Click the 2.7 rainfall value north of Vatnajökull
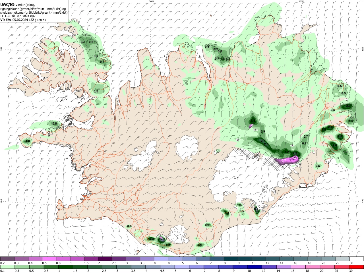364x273 pixels. (x=263, y=141)
